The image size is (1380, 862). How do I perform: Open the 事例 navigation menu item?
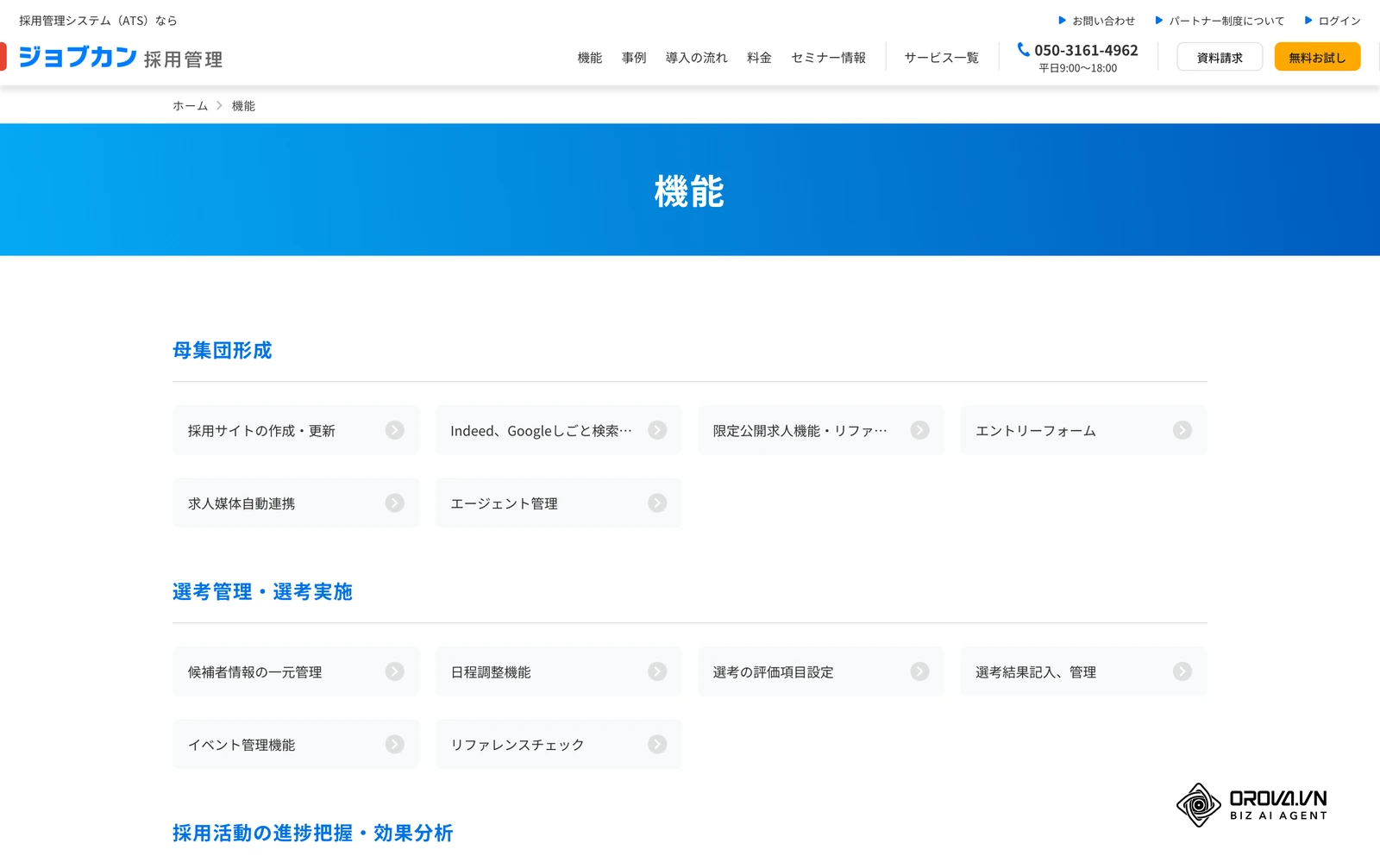[x=634, y=58]
